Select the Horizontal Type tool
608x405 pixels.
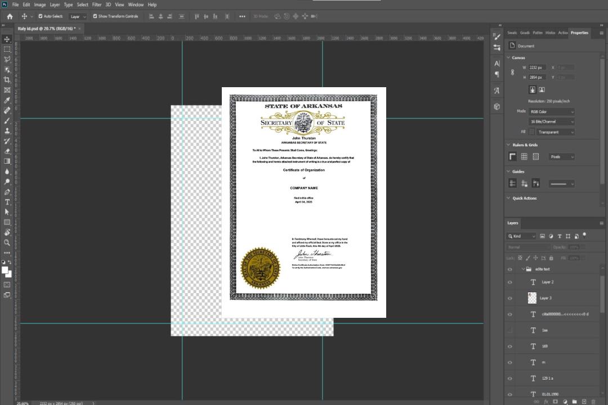tap(7, 202)
